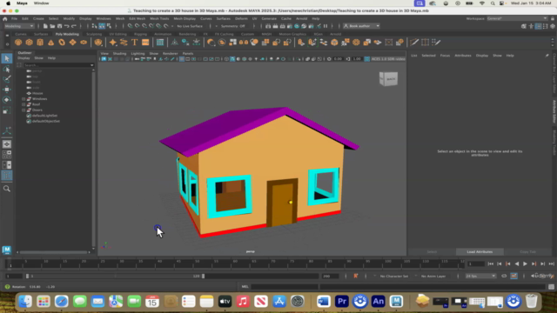
Task: Click the view cube in viewport
Action: tap(388, 79)
